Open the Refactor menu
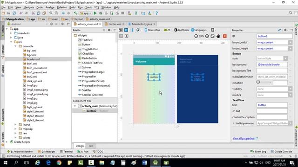The height and width of the screenshot is (167, 298). point(62,7)
